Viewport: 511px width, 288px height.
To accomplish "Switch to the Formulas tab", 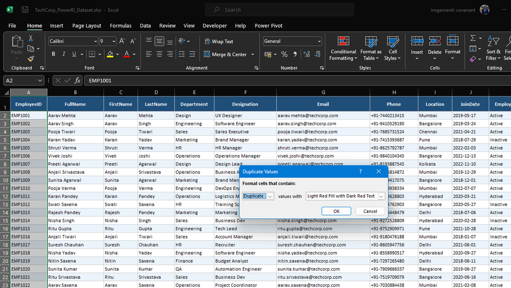I will click(121, 26).
